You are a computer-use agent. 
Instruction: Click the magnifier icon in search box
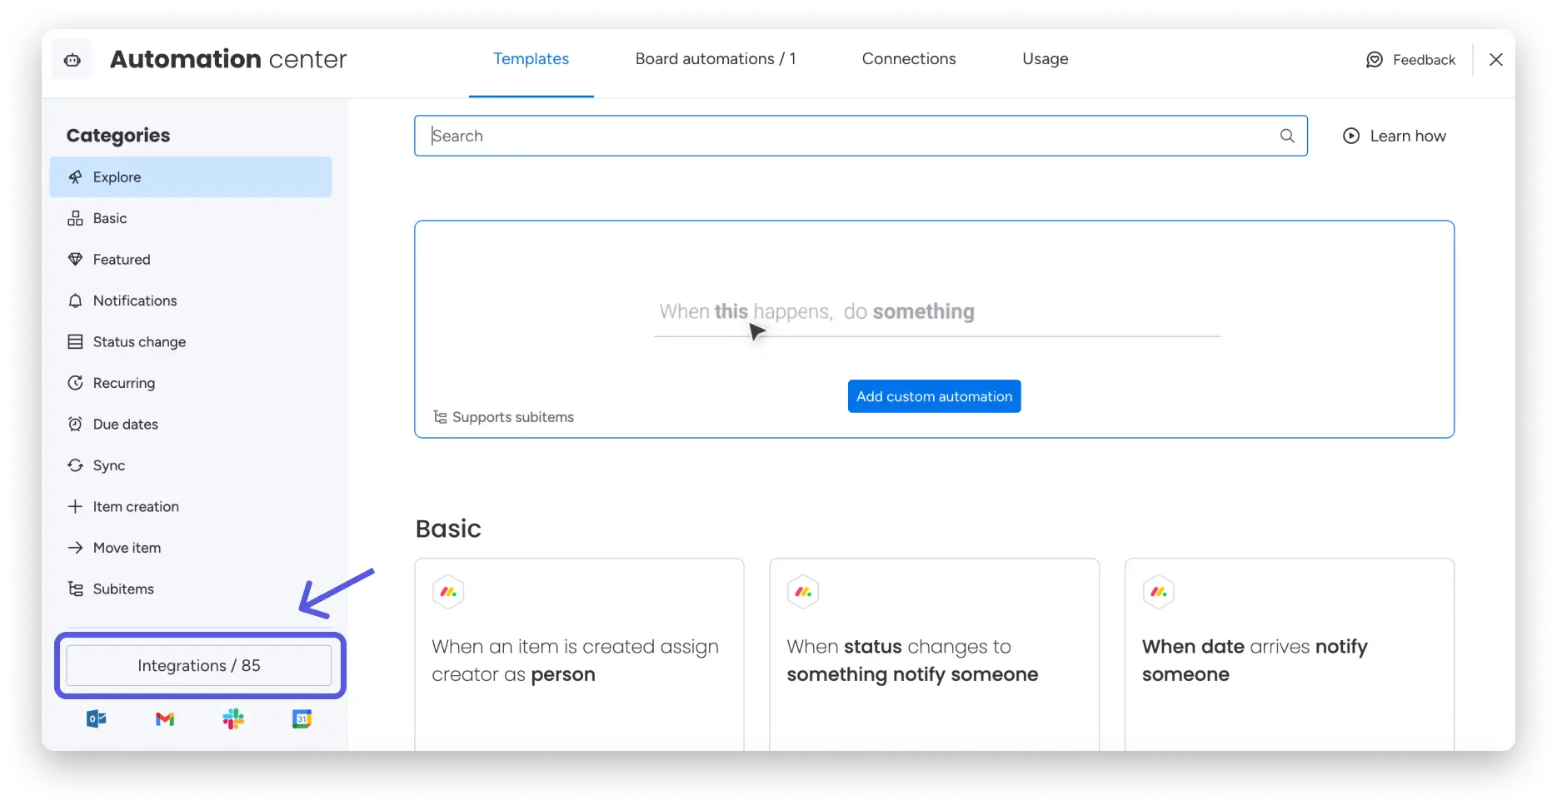pyautogui.click(x=1287, y=136)
